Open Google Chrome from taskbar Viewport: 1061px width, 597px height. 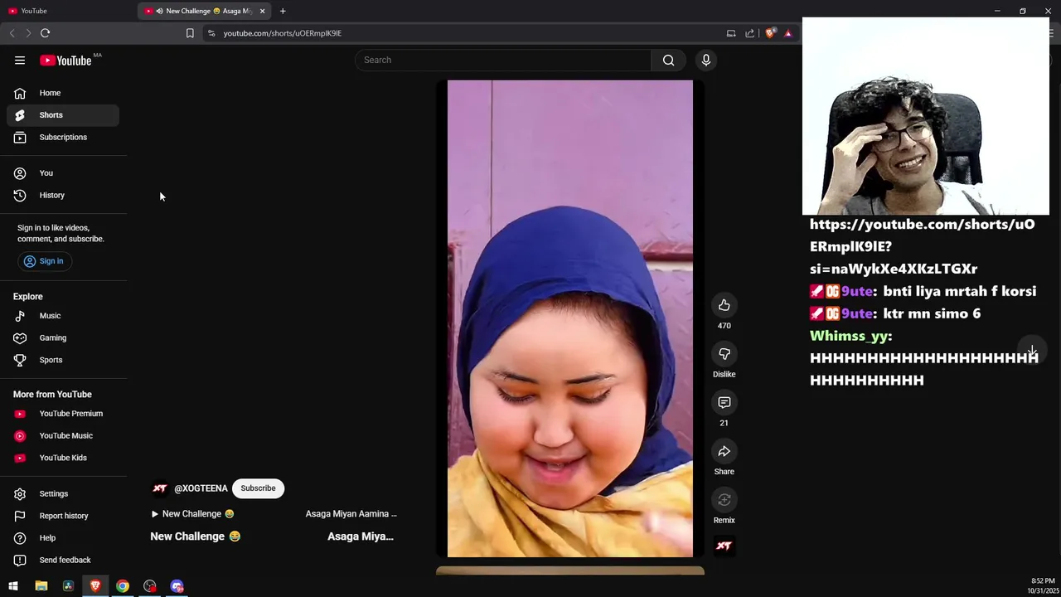[x=123, y=586]
